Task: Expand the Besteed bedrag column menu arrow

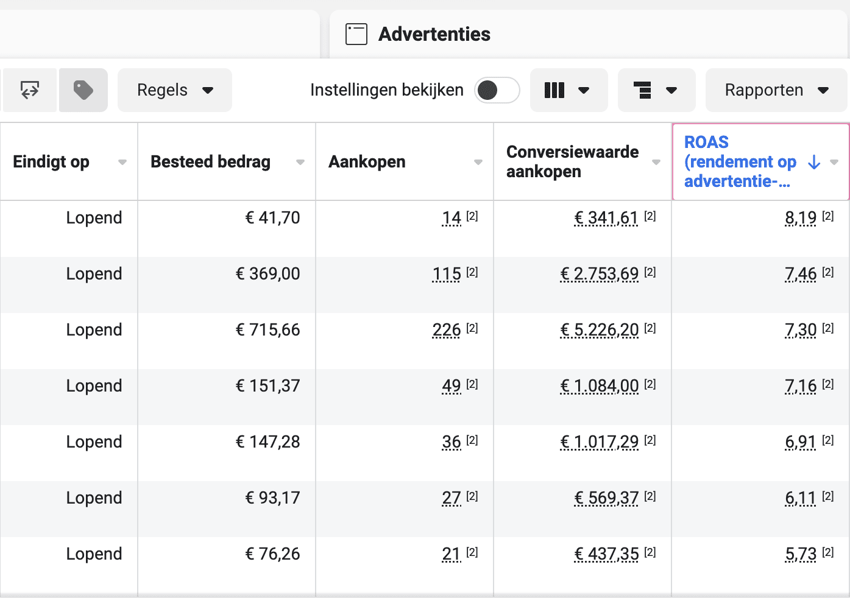Action: (x=300, y=162)
